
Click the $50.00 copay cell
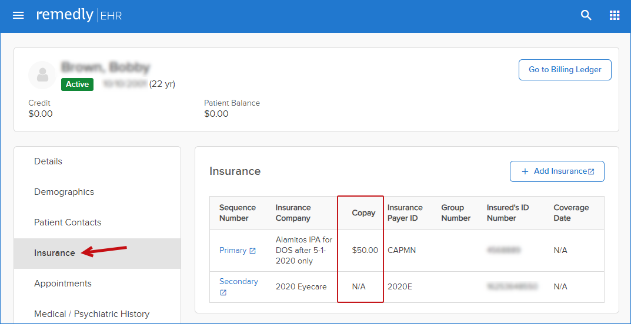click(365, 251)
